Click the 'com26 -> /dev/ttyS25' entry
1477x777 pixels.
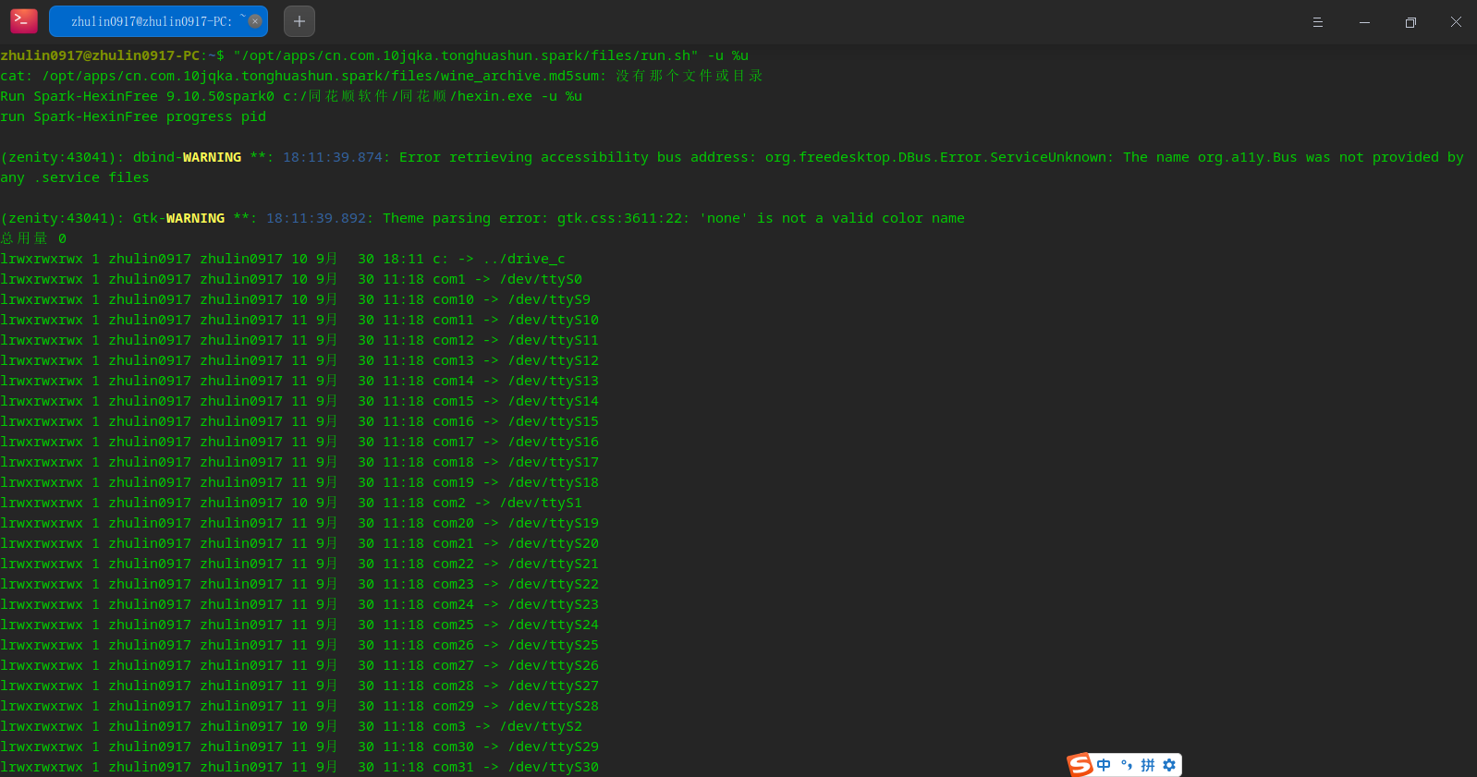tap(516, 645)
